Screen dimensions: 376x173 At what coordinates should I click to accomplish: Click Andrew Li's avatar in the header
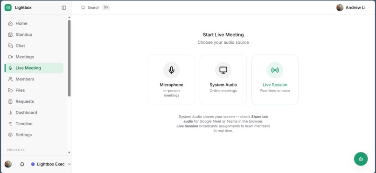(340, 7)
